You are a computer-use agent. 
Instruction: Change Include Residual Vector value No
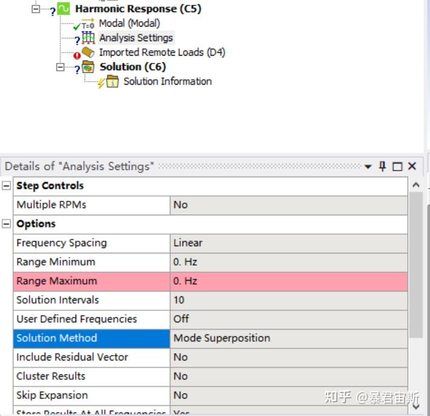coord(288,357)
